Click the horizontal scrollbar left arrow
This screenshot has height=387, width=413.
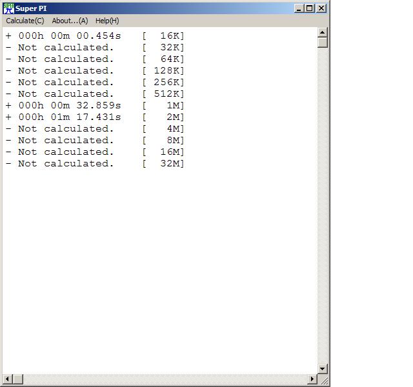coord(7,379)
